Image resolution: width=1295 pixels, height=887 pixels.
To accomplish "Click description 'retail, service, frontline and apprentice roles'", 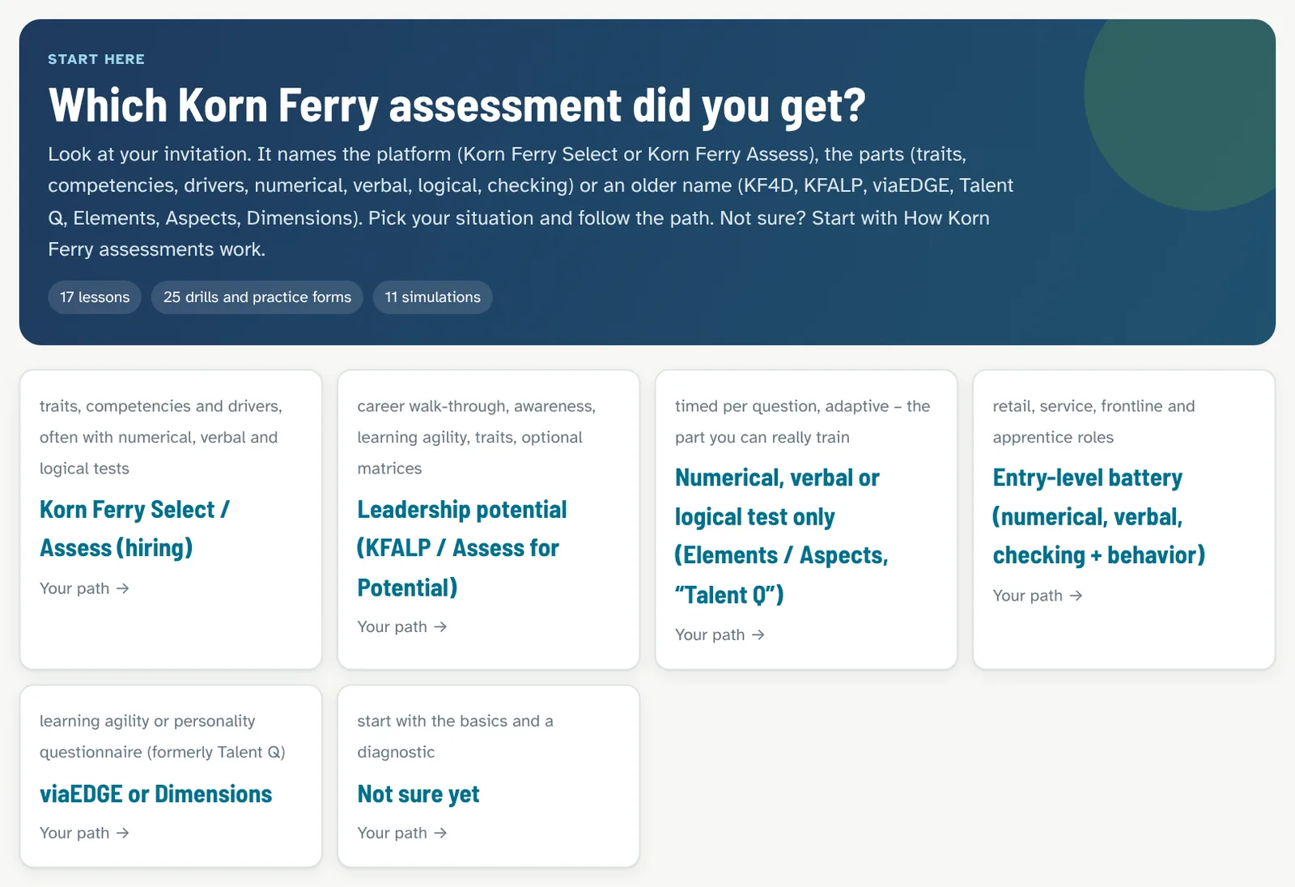I will point(1094,422).
